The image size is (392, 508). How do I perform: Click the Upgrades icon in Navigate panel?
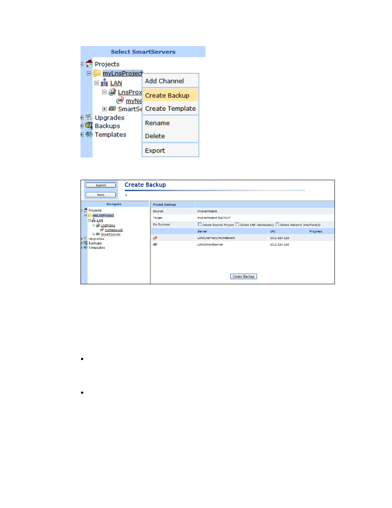pos(85,239)
